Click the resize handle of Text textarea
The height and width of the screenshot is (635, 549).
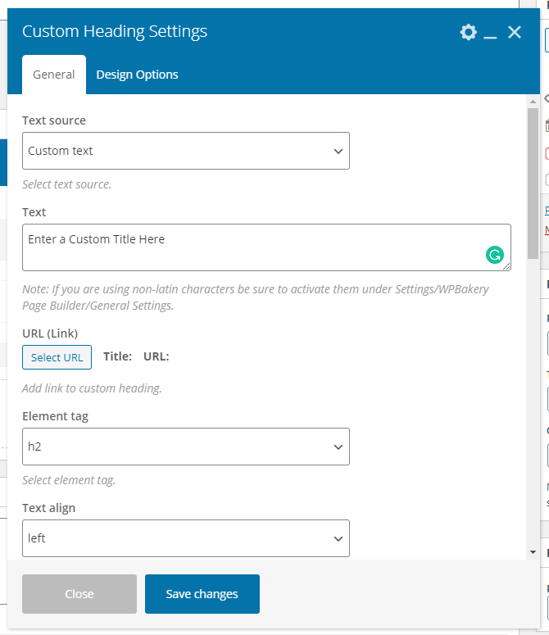tap(506, 266)
